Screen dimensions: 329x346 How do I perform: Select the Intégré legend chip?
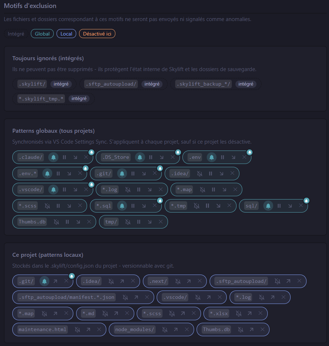click(x=16, y=34)
